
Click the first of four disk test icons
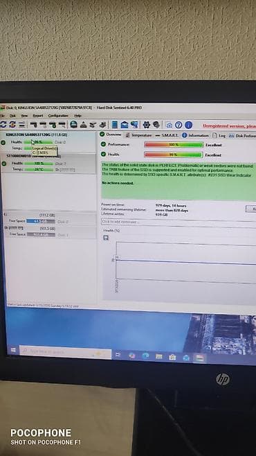click(x=33, y=125)
